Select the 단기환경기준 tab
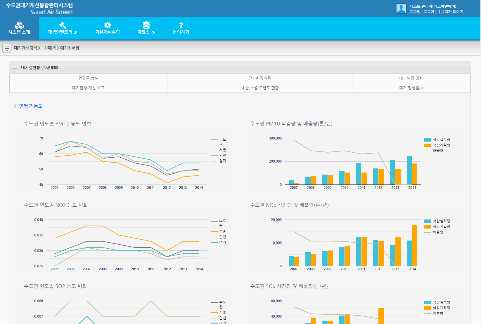The height and width of the screenshot is (324, 481). pos(259,78)
